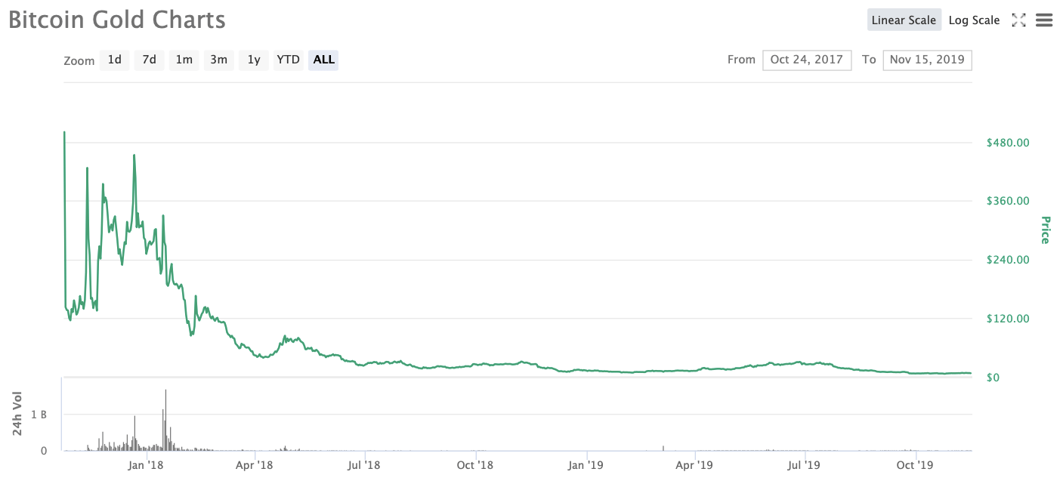Click the Apr '18 date label
Viewport: 1063px width, 481px height.
point(255,465)
